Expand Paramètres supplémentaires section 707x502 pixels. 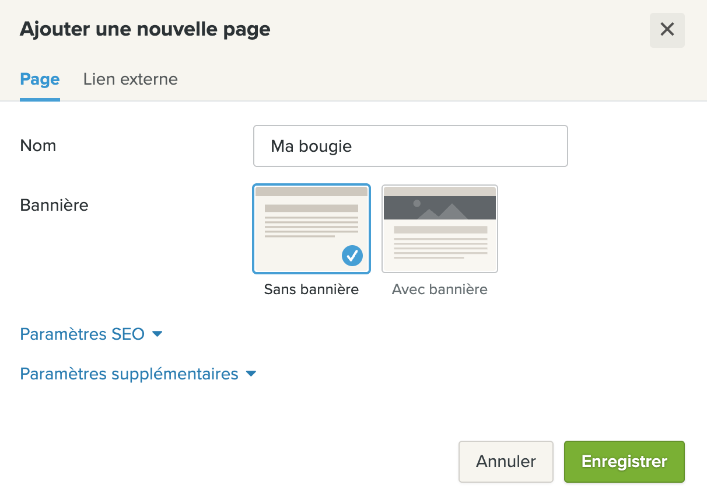click(x=138, y=374)
